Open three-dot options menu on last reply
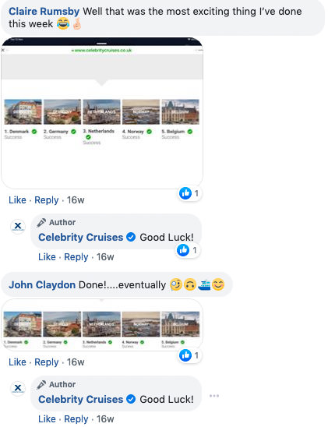 tap(214, 396)
